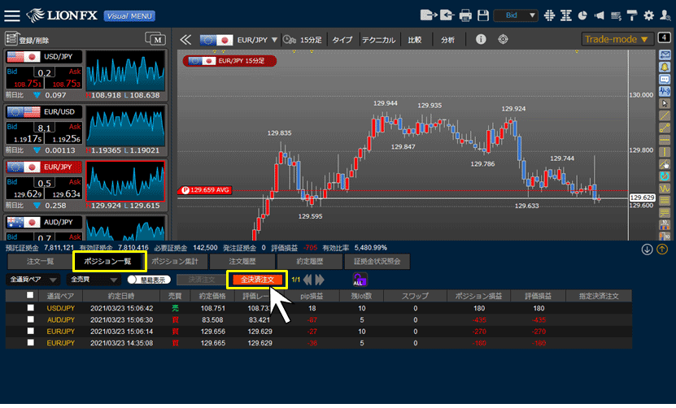Viewport: 676px width, 408px height.
Task: Open the 全通貨ペア filter dropdown
Action: pyautogui.click(x=33, y=280)
